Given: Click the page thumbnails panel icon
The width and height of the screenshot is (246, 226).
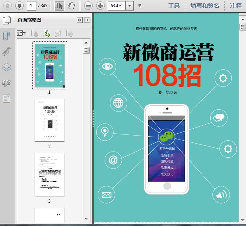Looking at the screenshot, I should (7, 20).
